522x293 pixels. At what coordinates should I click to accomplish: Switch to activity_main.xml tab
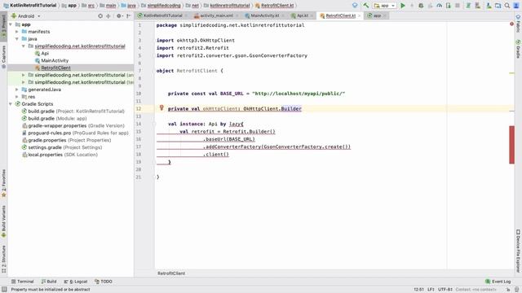(216, 15)
